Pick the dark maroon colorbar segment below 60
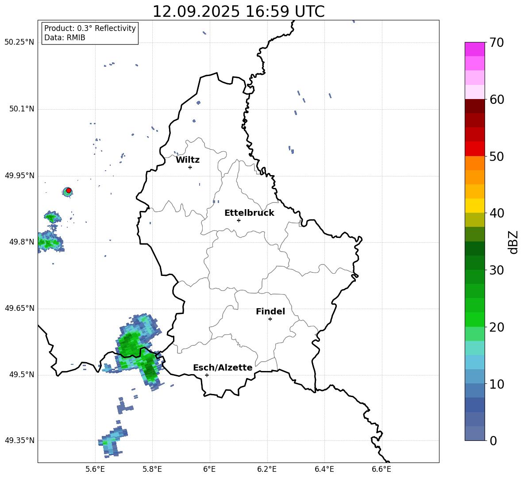 [x=475, y=106]
